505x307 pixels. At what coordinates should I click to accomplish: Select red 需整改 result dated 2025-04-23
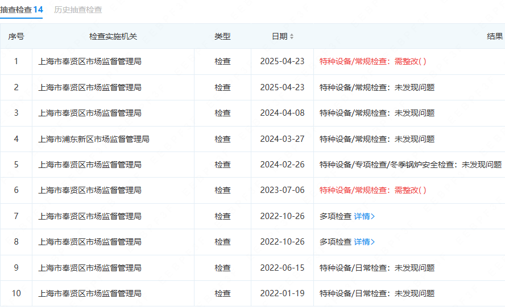pos(372,61)
